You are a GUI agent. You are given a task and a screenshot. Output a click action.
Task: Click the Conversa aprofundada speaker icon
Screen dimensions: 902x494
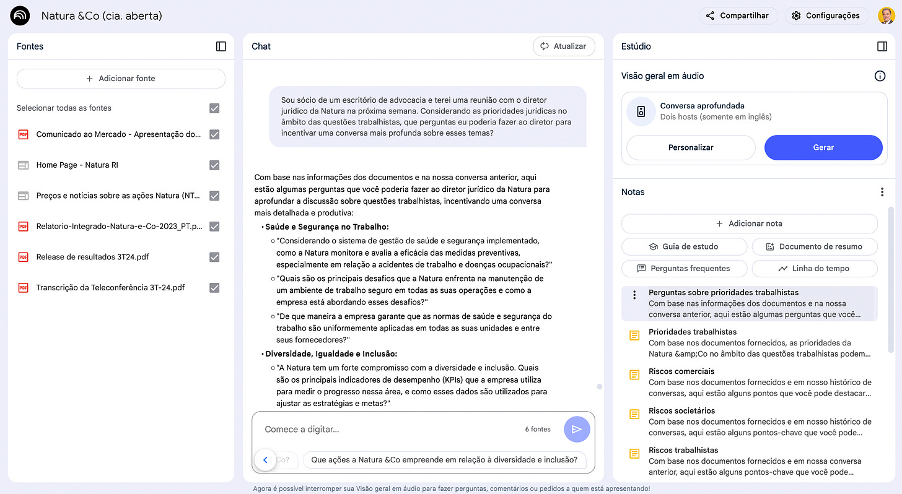[641, 111]
